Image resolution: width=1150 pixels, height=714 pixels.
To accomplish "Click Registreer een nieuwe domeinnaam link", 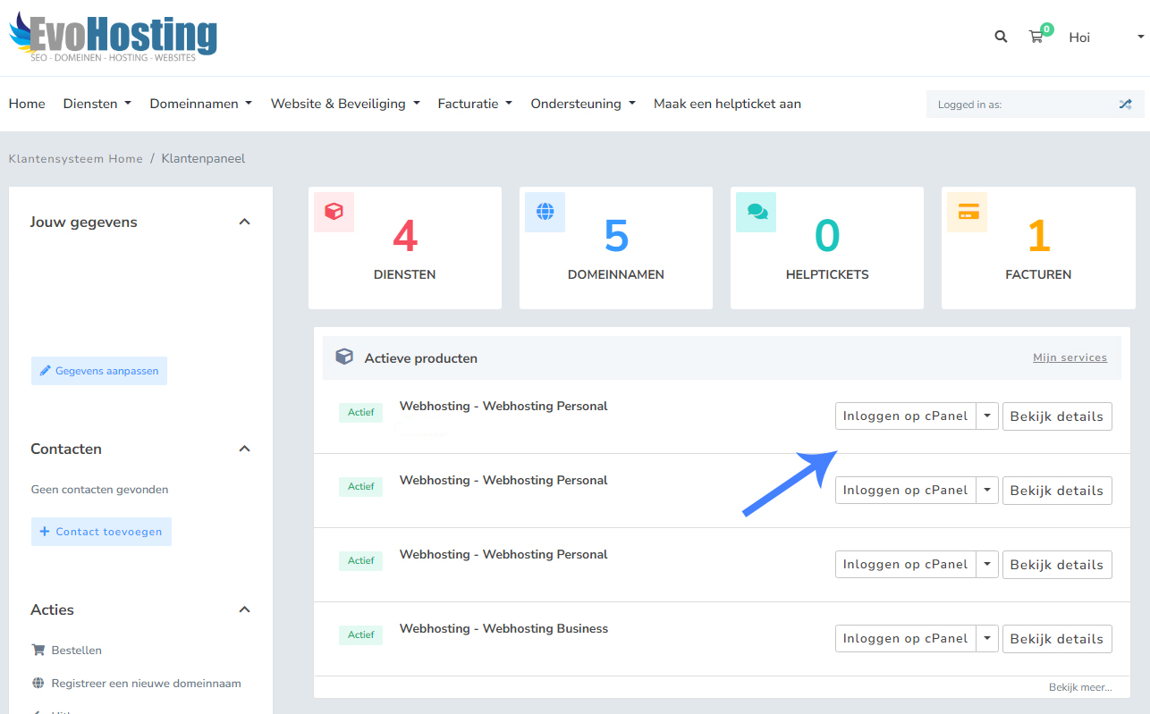I will tap(146, 684).
